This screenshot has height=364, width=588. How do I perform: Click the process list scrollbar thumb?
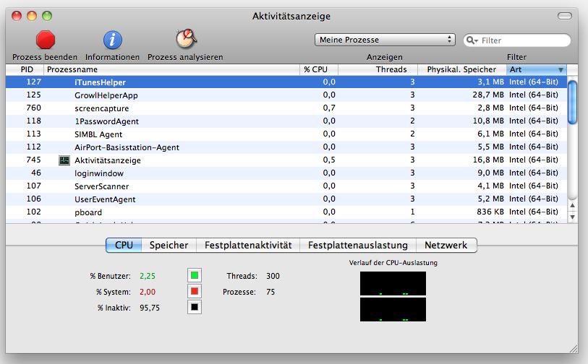pos(572,102)
